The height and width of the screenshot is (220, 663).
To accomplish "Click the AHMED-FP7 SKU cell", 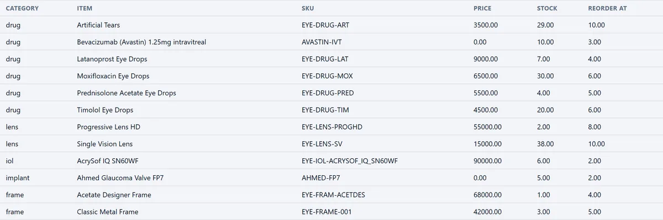I will [321, 178].
